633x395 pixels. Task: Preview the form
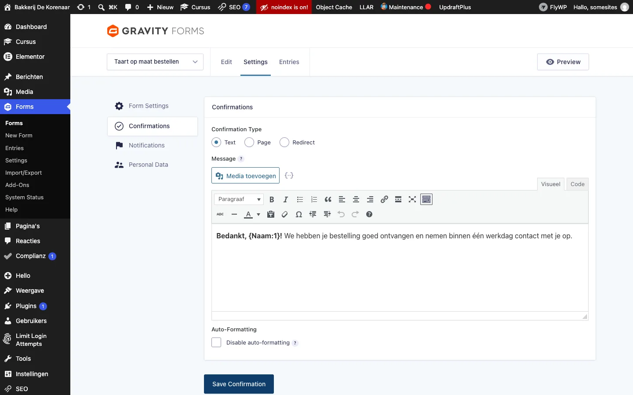[x=563, y=62]
